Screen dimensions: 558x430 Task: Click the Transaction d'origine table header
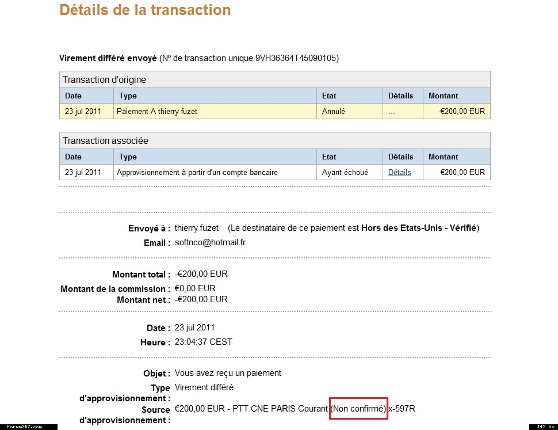[104, 79]
